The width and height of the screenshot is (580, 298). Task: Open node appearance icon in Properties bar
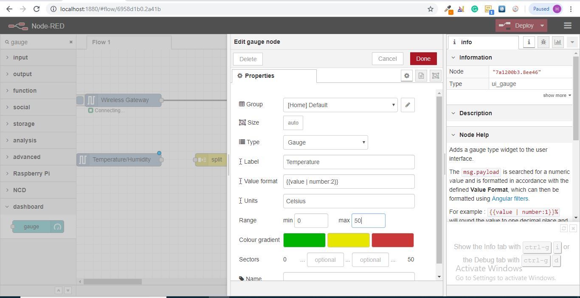coord(436,76)
